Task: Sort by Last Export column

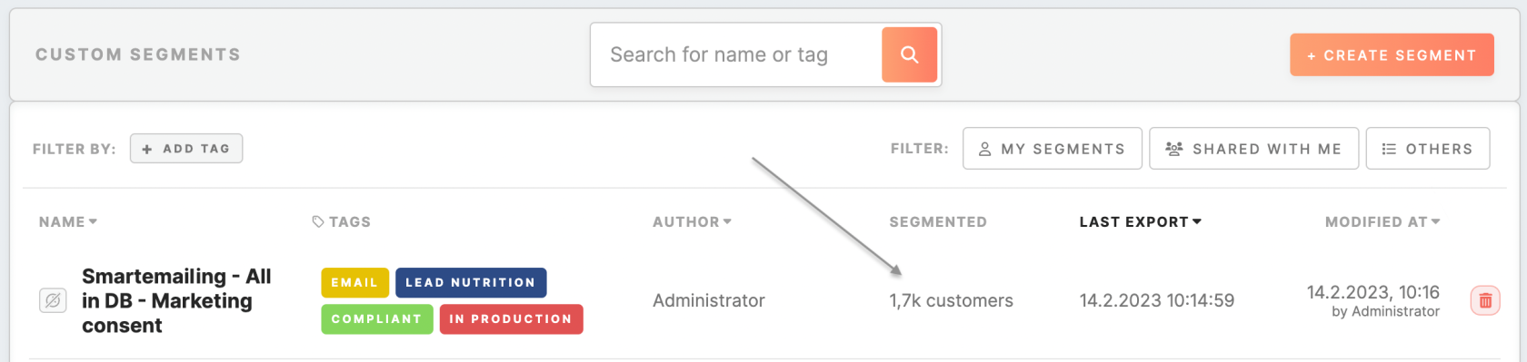Action: (x=1140, y=221)
